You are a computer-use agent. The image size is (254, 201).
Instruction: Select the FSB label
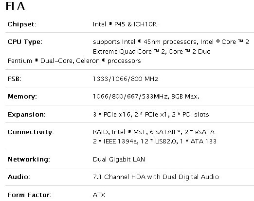pyautogui.click(x=15, y=79)
